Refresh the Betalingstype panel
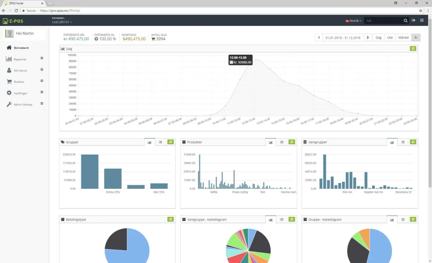 pyautogui.click(x=170, y=219)
